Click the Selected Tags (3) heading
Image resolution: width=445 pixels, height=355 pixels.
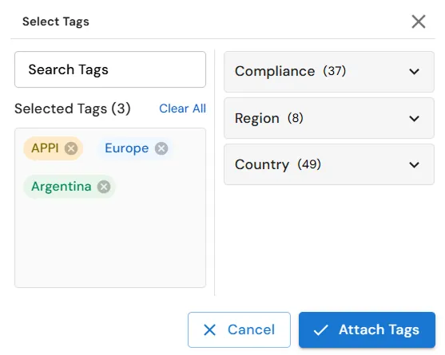tap(73, 108)
